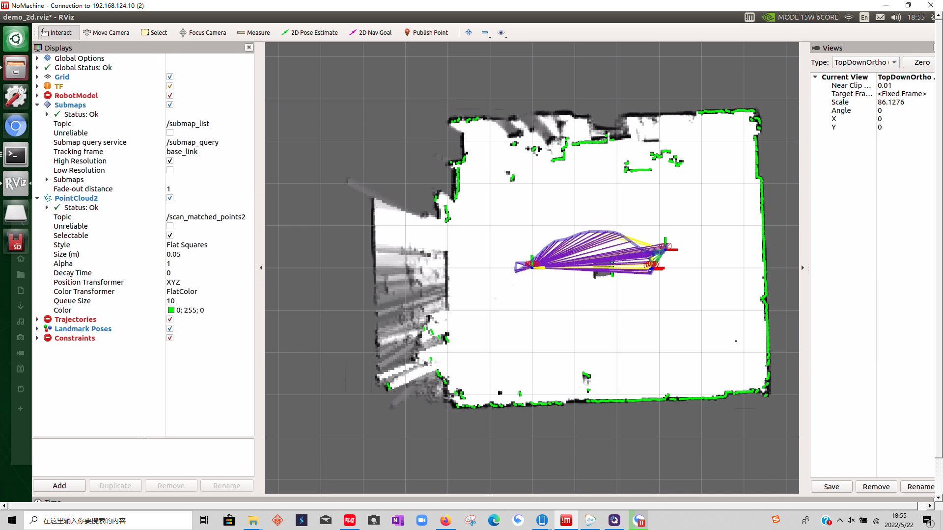Select the 2D Pose Estimate tool
Image resolution: width=943 pixels, height=530 pixels.
[x=311, y=32]
